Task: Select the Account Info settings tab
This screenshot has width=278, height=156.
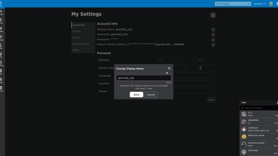Action: [x=83, y=25]
